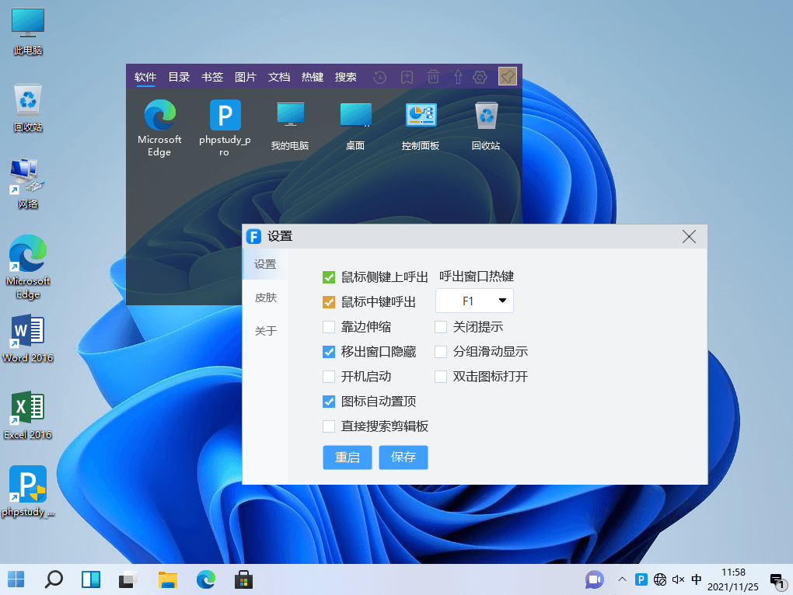Select Microsoft Edge desktop shortcut
Screen dimensions: 793x595
[28, 266]
